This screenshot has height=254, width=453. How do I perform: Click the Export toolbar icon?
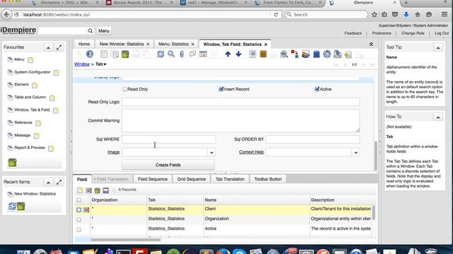pos(338,54)
